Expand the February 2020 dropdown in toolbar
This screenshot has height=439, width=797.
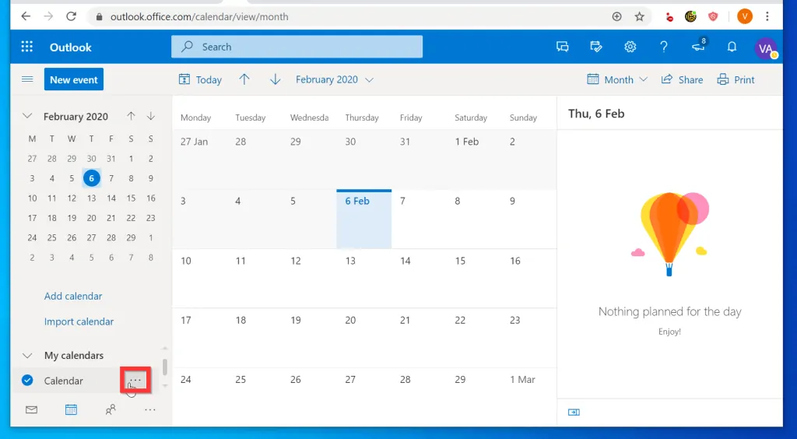335,79
